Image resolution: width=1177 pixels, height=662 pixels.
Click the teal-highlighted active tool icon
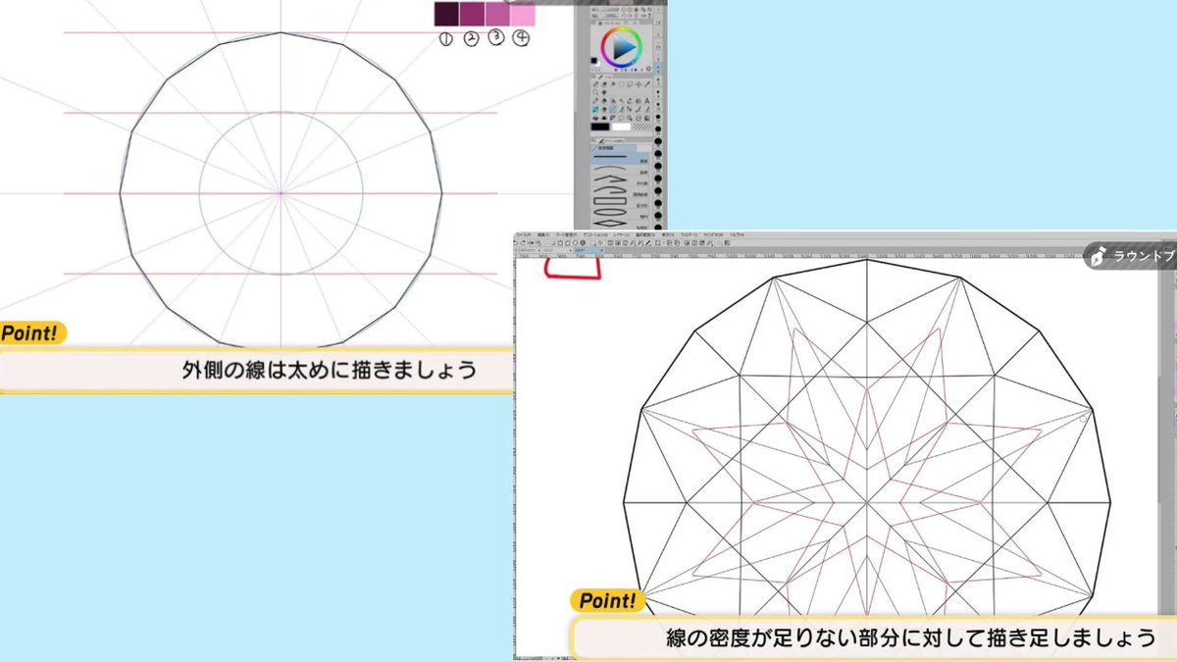point(595,109)
